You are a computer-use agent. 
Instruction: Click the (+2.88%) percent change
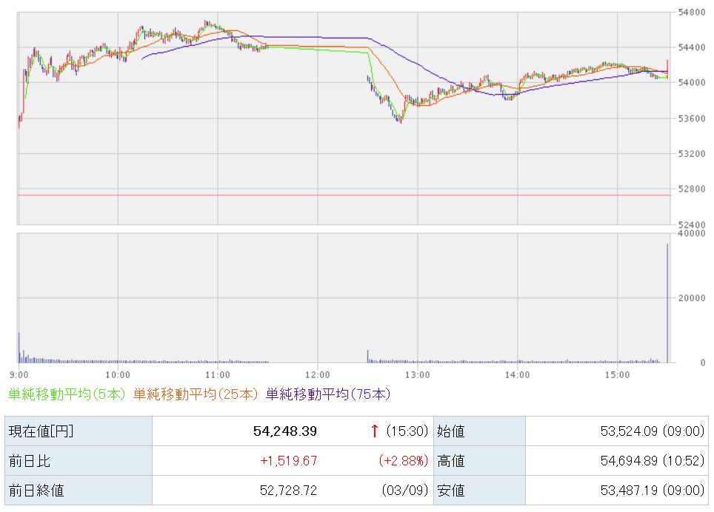pyautogui.click(x=404, y=461)
